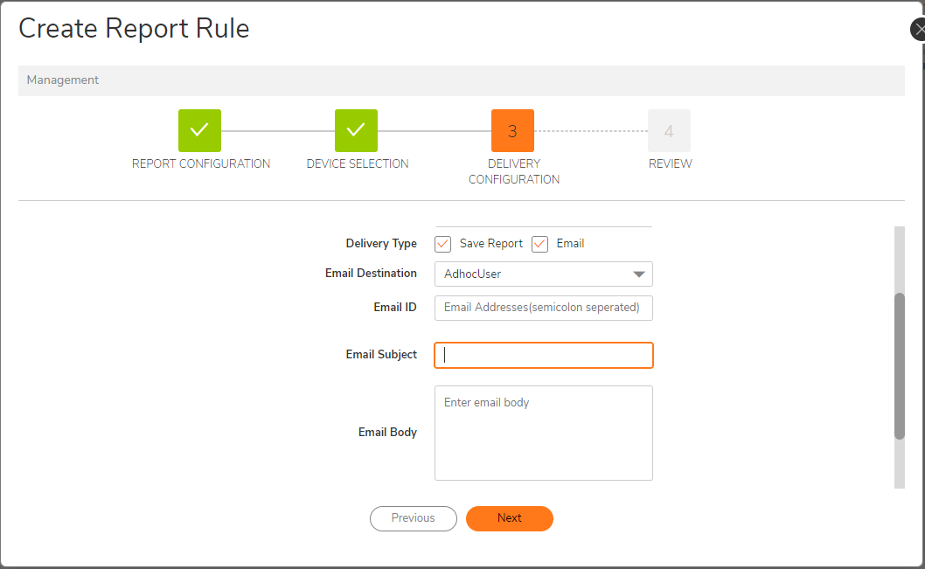Viewport: 925px width, 569px height.
Task: Click the Device Selection green checkmark step
Action: click(356, 131)
